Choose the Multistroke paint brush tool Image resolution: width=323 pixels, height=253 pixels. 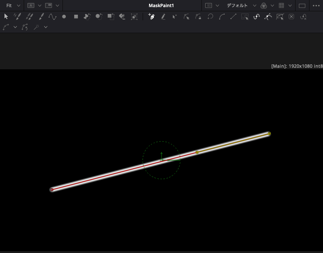[17, 17]
